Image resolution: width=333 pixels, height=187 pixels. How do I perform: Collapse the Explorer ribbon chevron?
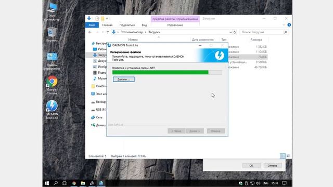pyautogui.click(x=284, y=25)
